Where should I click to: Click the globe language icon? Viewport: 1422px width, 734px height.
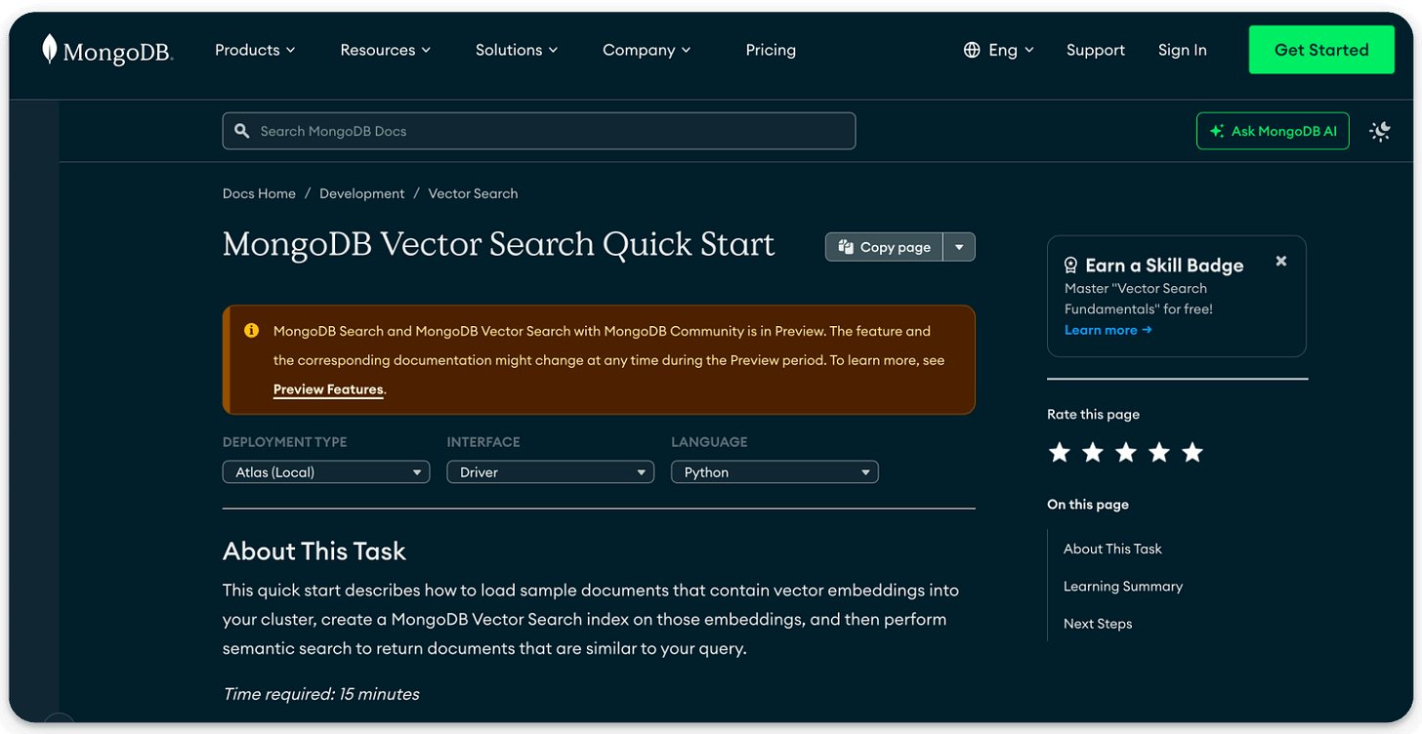(972, 50)
